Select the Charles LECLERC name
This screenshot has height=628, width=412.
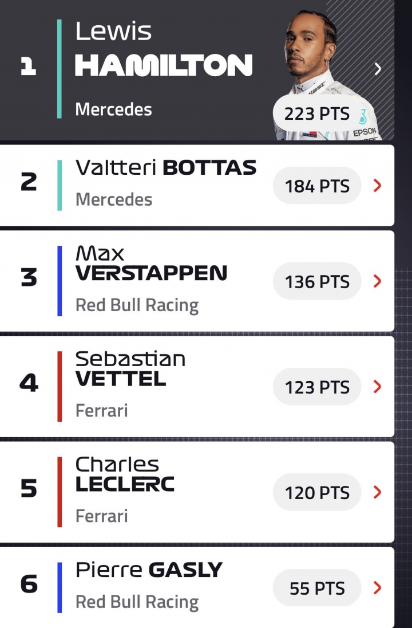pos(125,474)
